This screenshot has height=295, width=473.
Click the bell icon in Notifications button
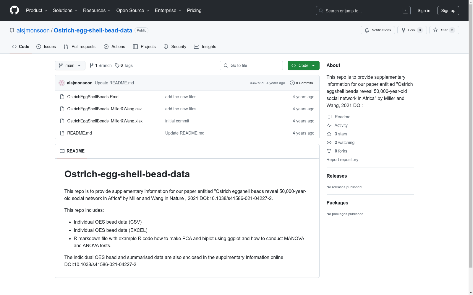pos(367,30)
